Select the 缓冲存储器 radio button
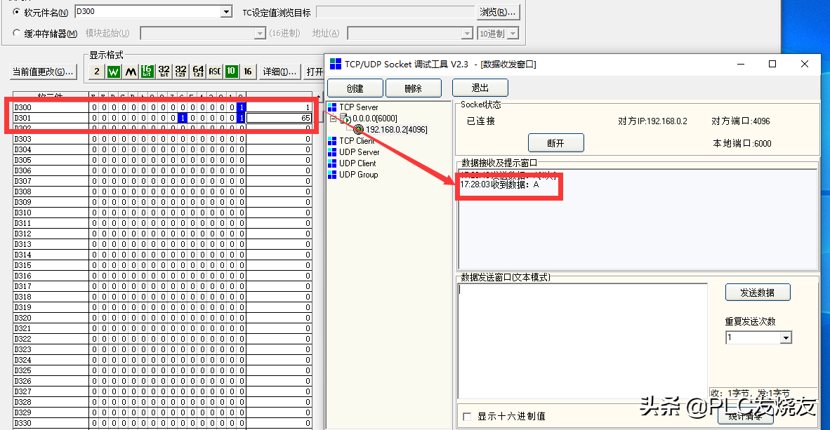This screenshot has height=430, width=830. 17,33
